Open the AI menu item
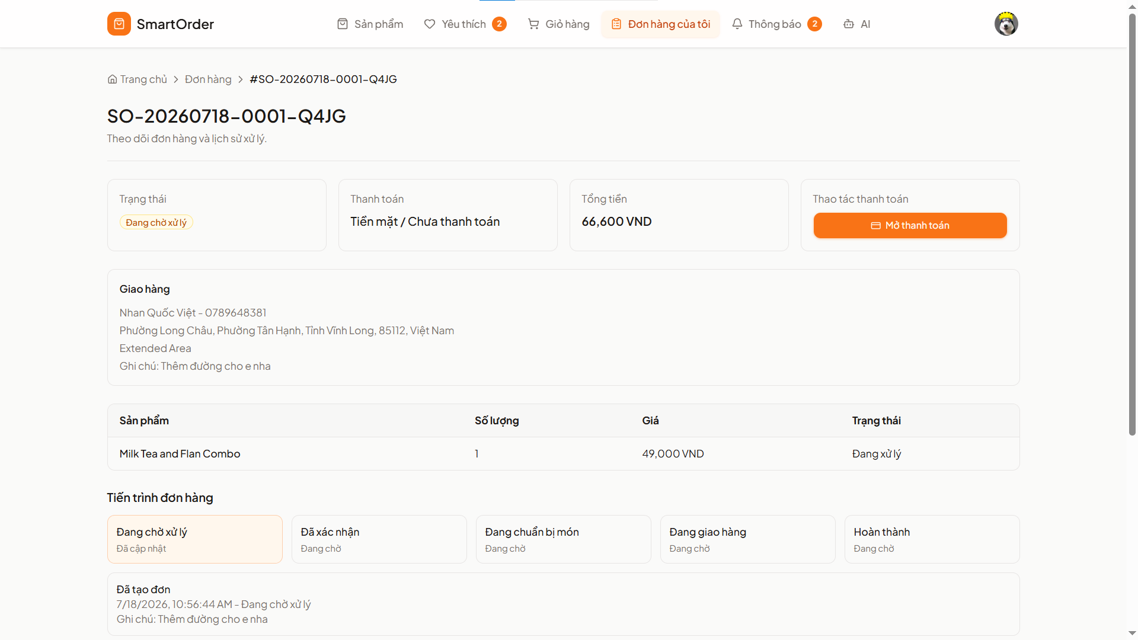 pos(856,24)
